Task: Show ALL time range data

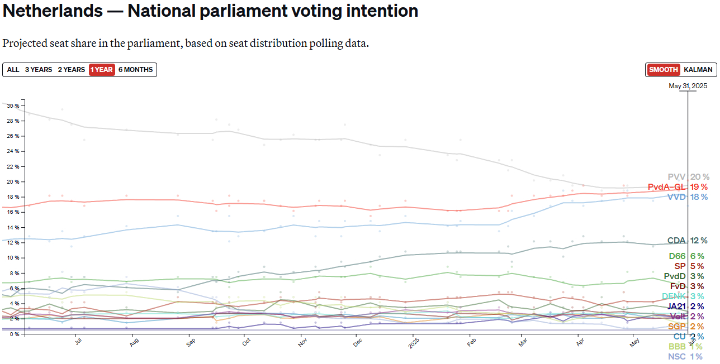Action: click(x=13, y=70)
